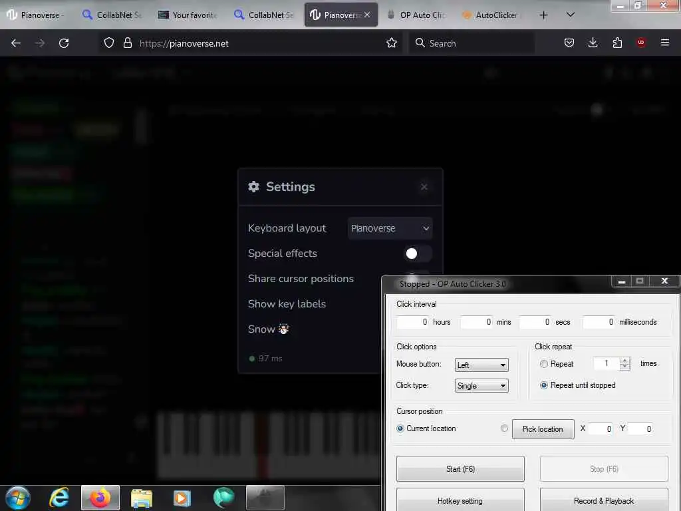Close the Settings dialog with X
681x511 pixels.
(x=424, y=187)
